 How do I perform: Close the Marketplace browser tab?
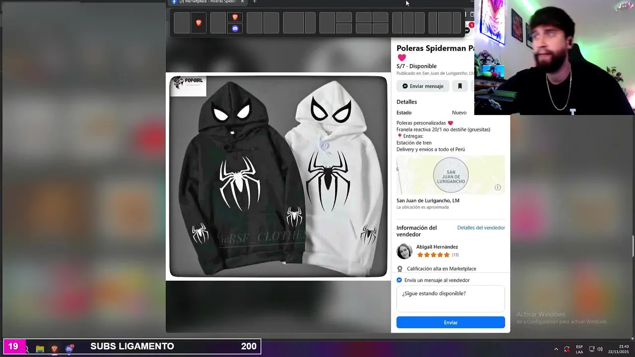(242, 1)
